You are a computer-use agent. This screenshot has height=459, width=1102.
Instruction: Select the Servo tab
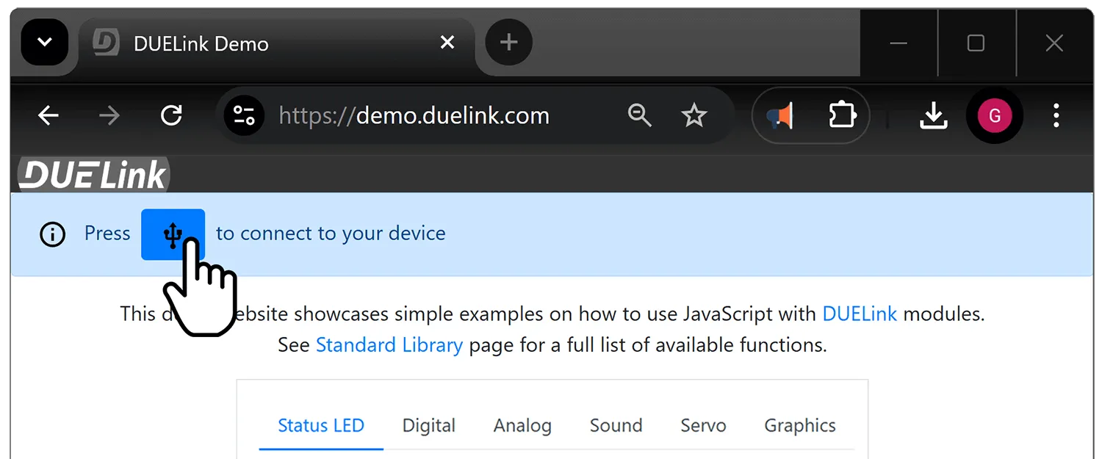coord(702,425)
